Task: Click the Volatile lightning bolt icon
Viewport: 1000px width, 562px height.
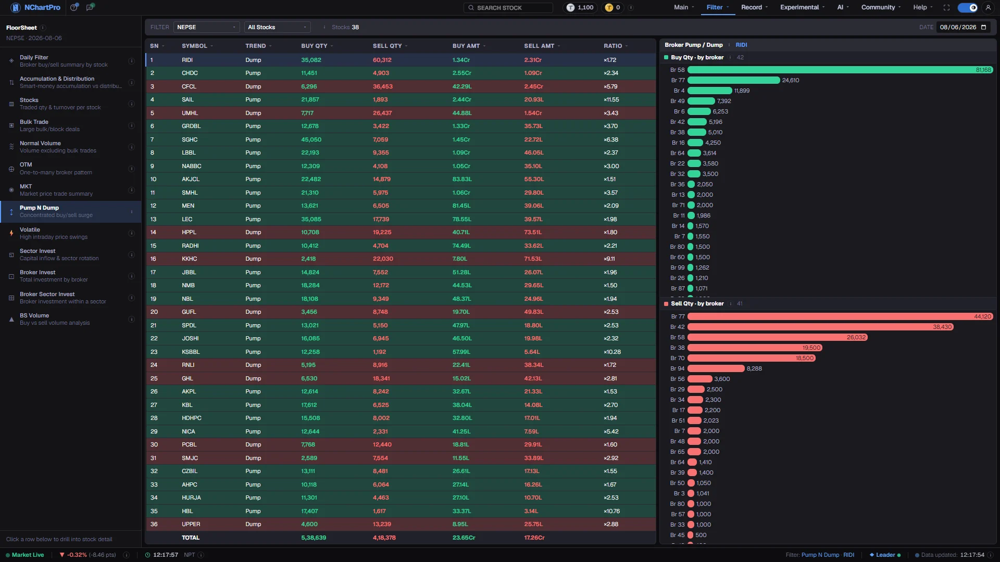Action: click(11, 233)
